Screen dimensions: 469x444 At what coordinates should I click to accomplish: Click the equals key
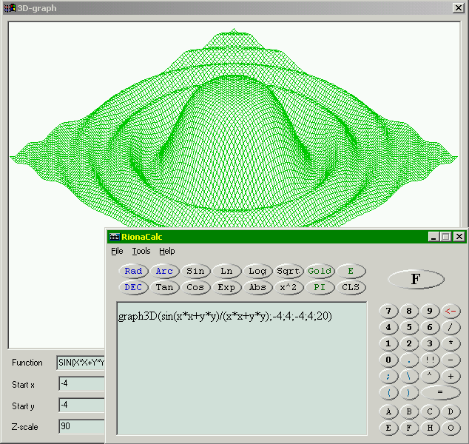440,392
